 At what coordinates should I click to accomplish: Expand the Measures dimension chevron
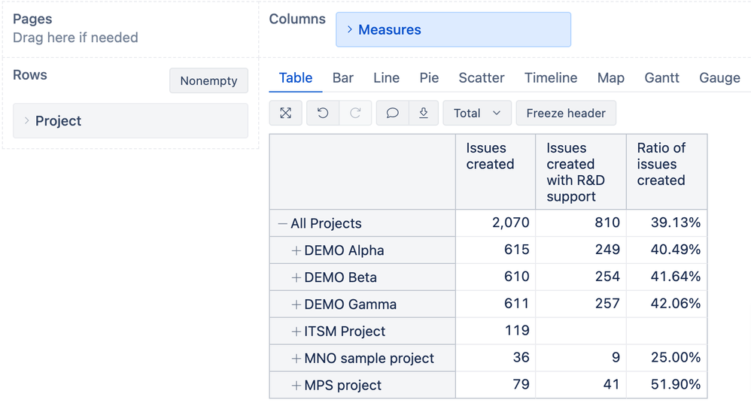(x=350, y=30)
